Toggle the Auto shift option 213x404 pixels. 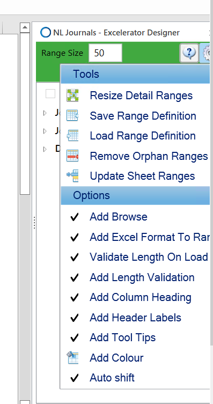[x=136, y=378]
